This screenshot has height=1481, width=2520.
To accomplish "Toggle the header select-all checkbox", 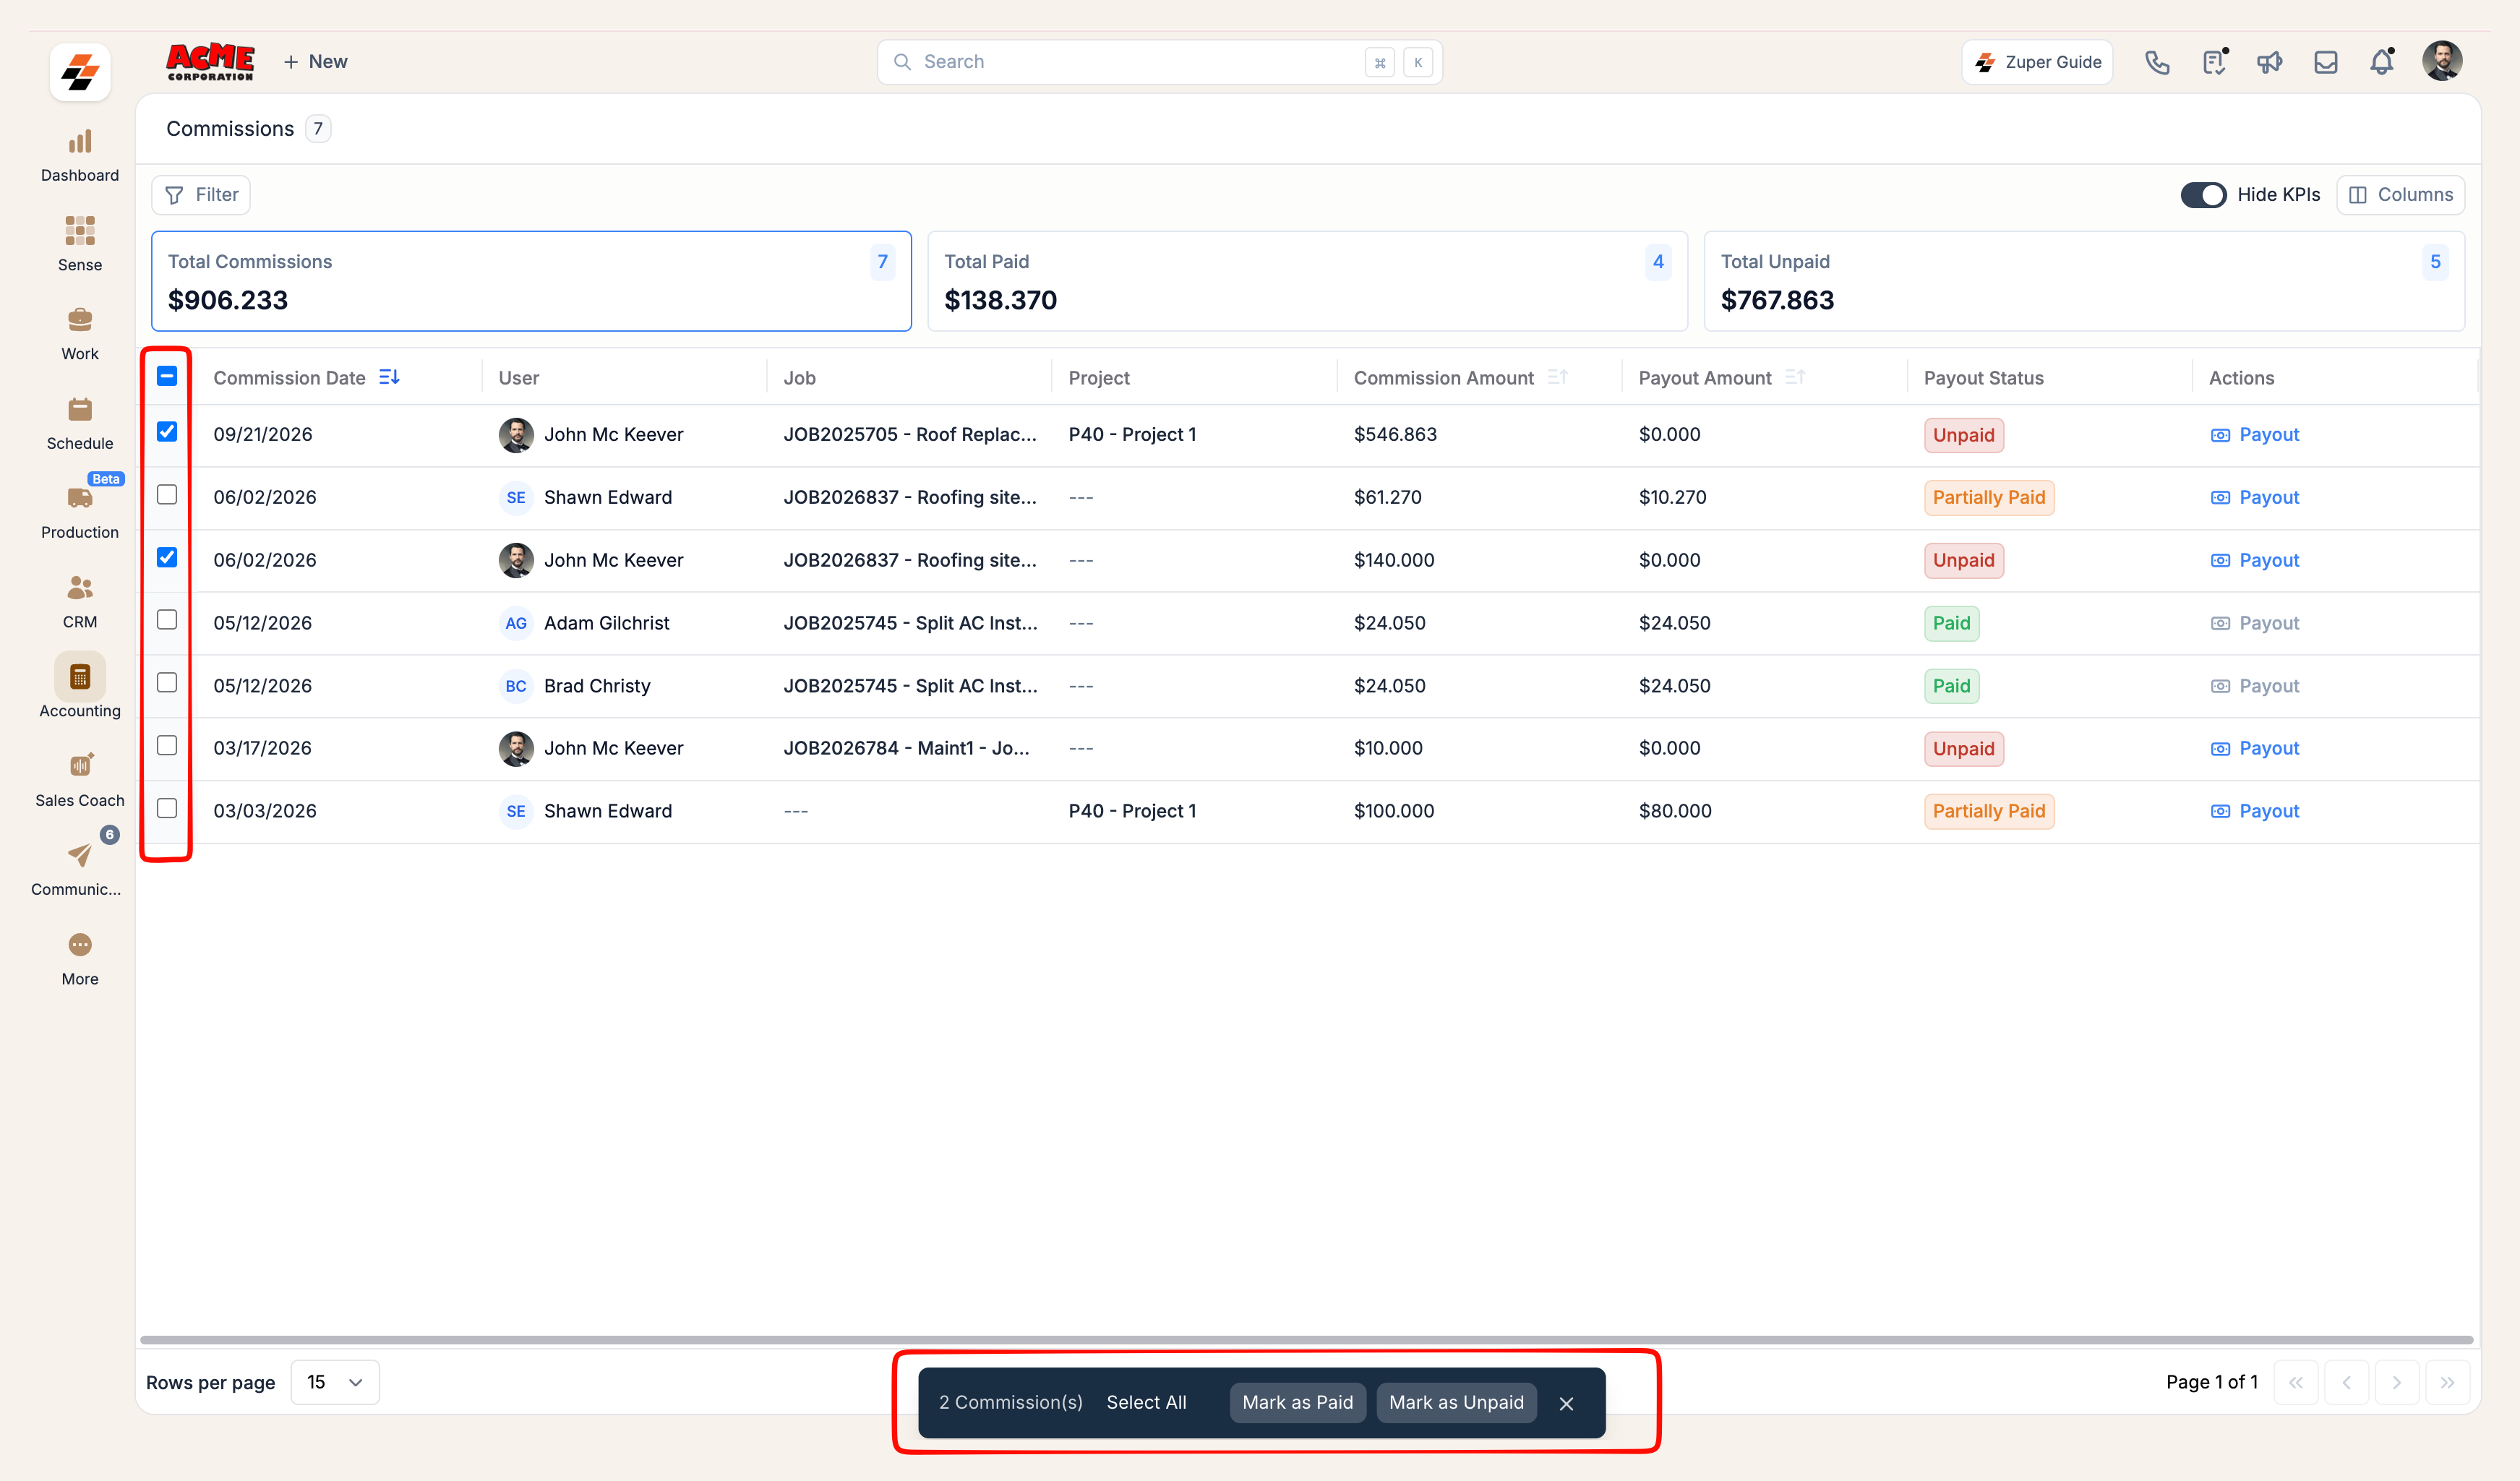I will tap(167, 376).
